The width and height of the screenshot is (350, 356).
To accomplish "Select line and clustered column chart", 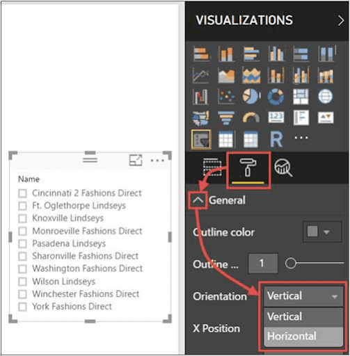I will coord(301,75).
